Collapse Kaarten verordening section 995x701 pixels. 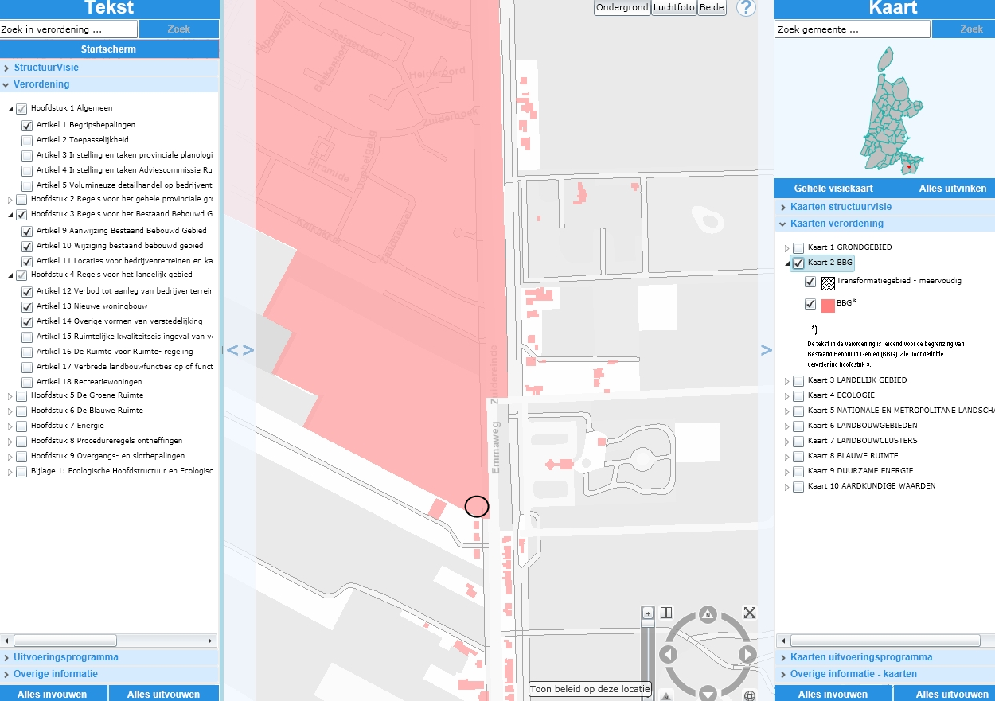(x=884, y=224)
